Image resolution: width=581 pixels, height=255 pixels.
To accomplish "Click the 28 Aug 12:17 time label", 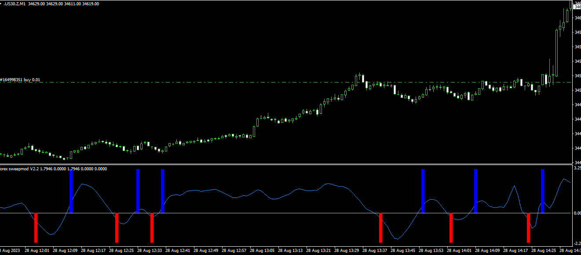I will coord(93,251).
